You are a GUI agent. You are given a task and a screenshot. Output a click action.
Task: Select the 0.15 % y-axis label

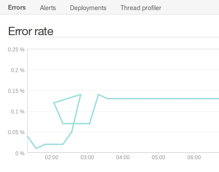coord(16,91)
